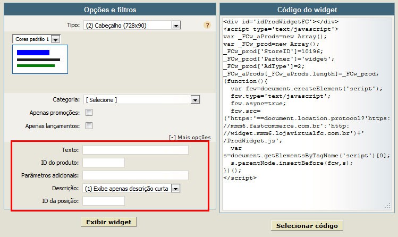Click the yellow question mark help icon
Image resolution: width=398 pixels, height=237 pixels.
point(207,25)
